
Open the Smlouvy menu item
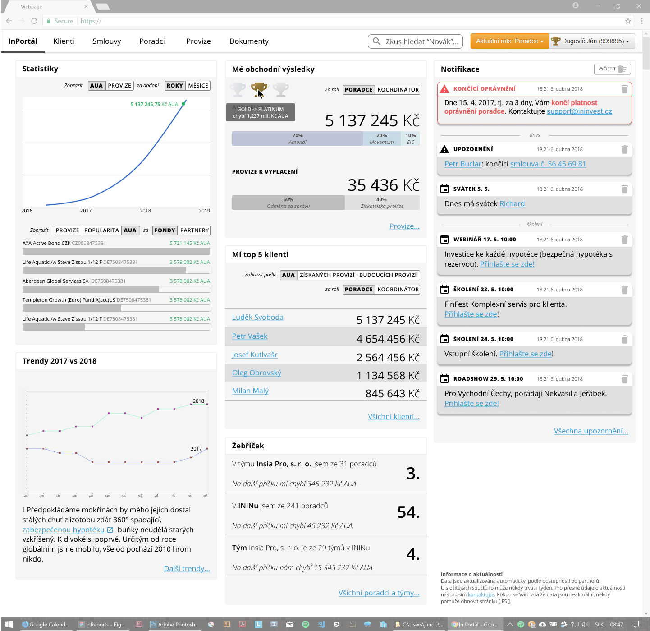(x=107, y=41)
